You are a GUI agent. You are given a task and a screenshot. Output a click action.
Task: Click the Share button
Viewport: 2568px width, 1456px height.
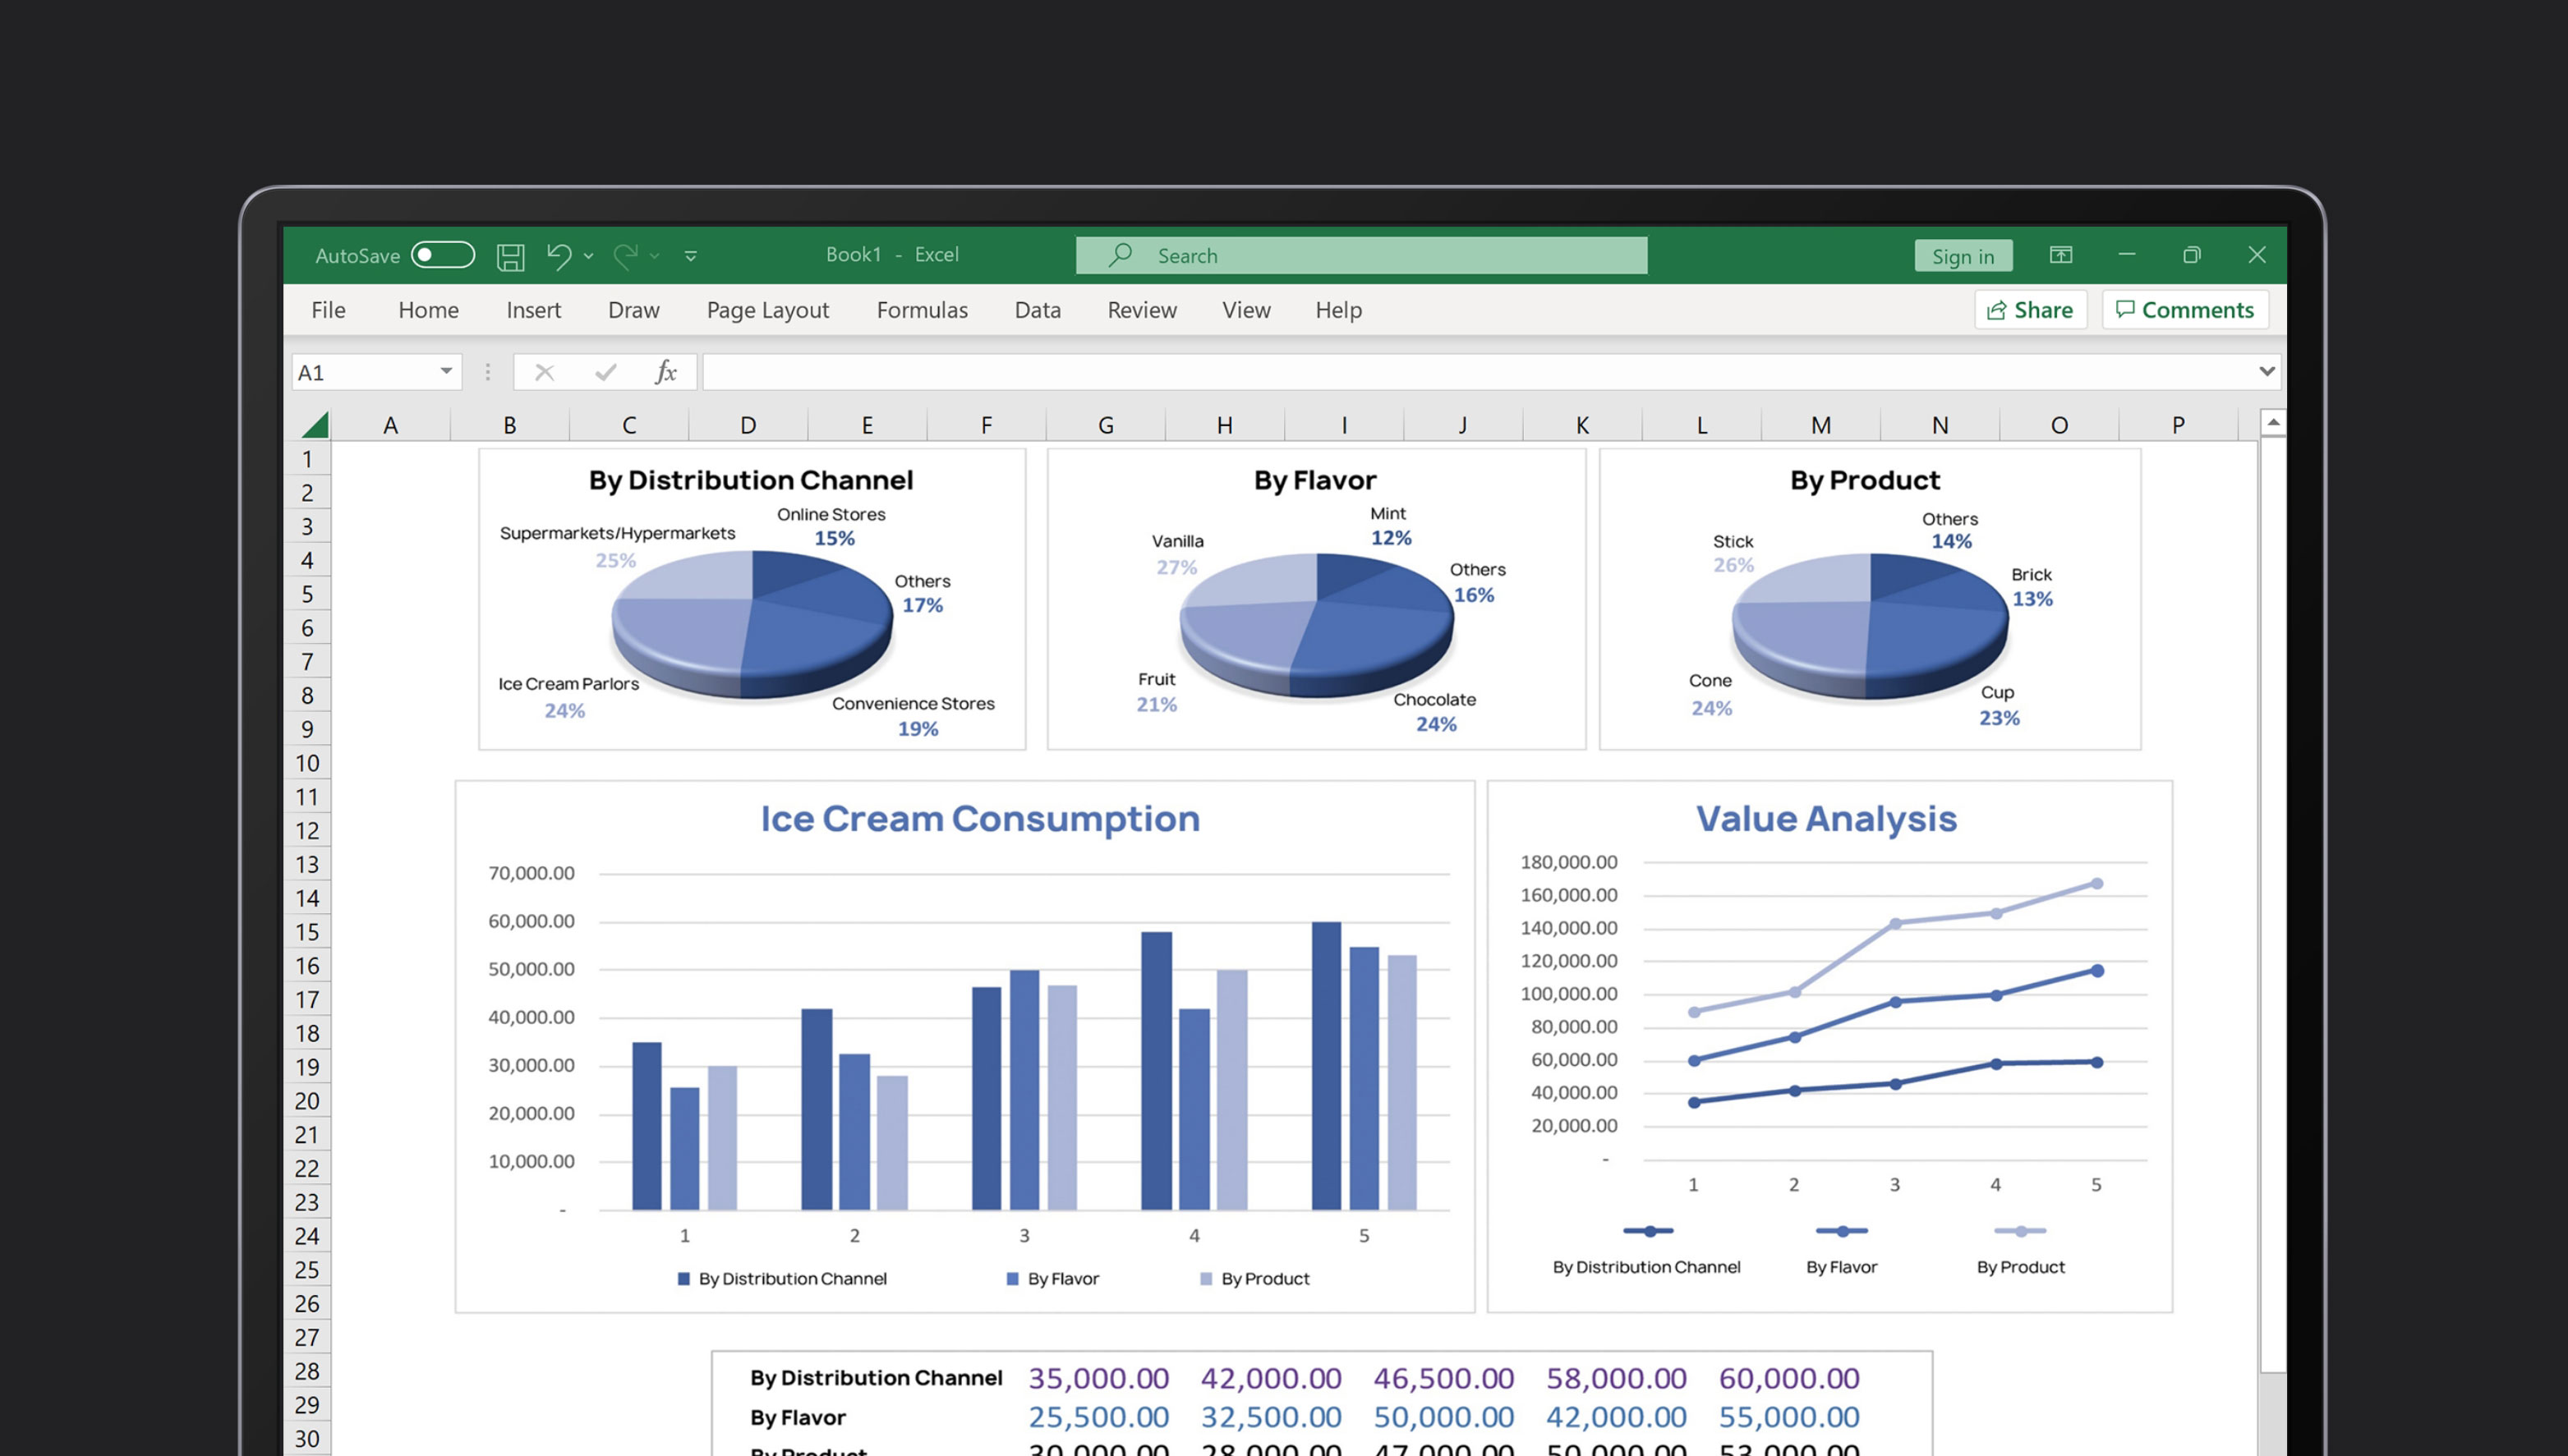point(2030,310)
